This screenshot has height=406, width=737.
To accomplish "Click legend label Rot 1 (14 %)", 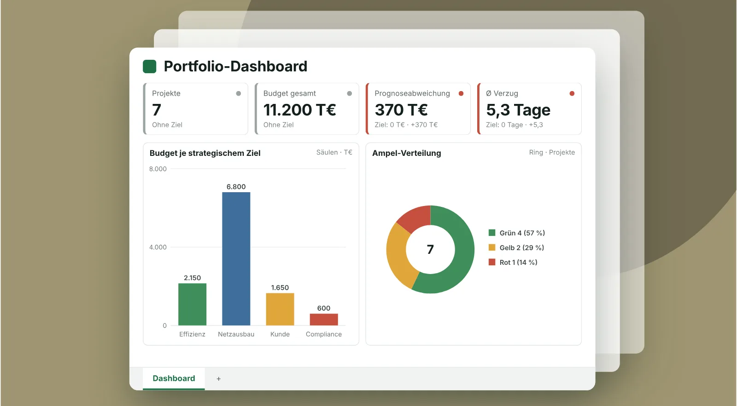I will tap(519, 263).
